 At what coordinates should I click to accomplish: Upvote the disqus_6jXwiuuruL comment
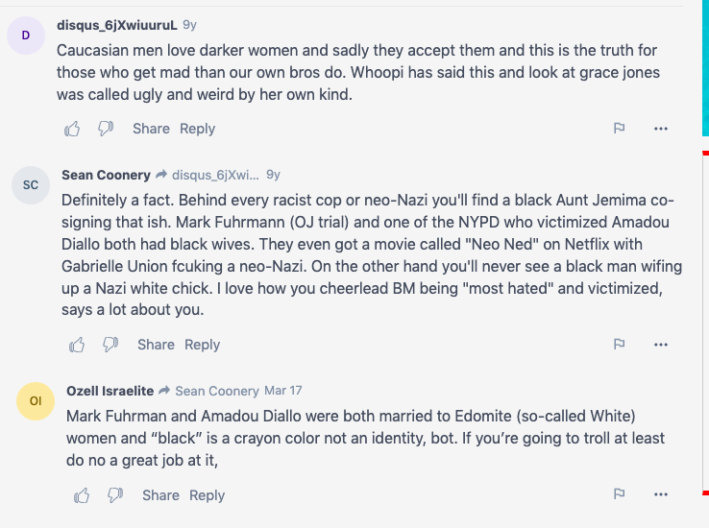[x=72, y=129]
